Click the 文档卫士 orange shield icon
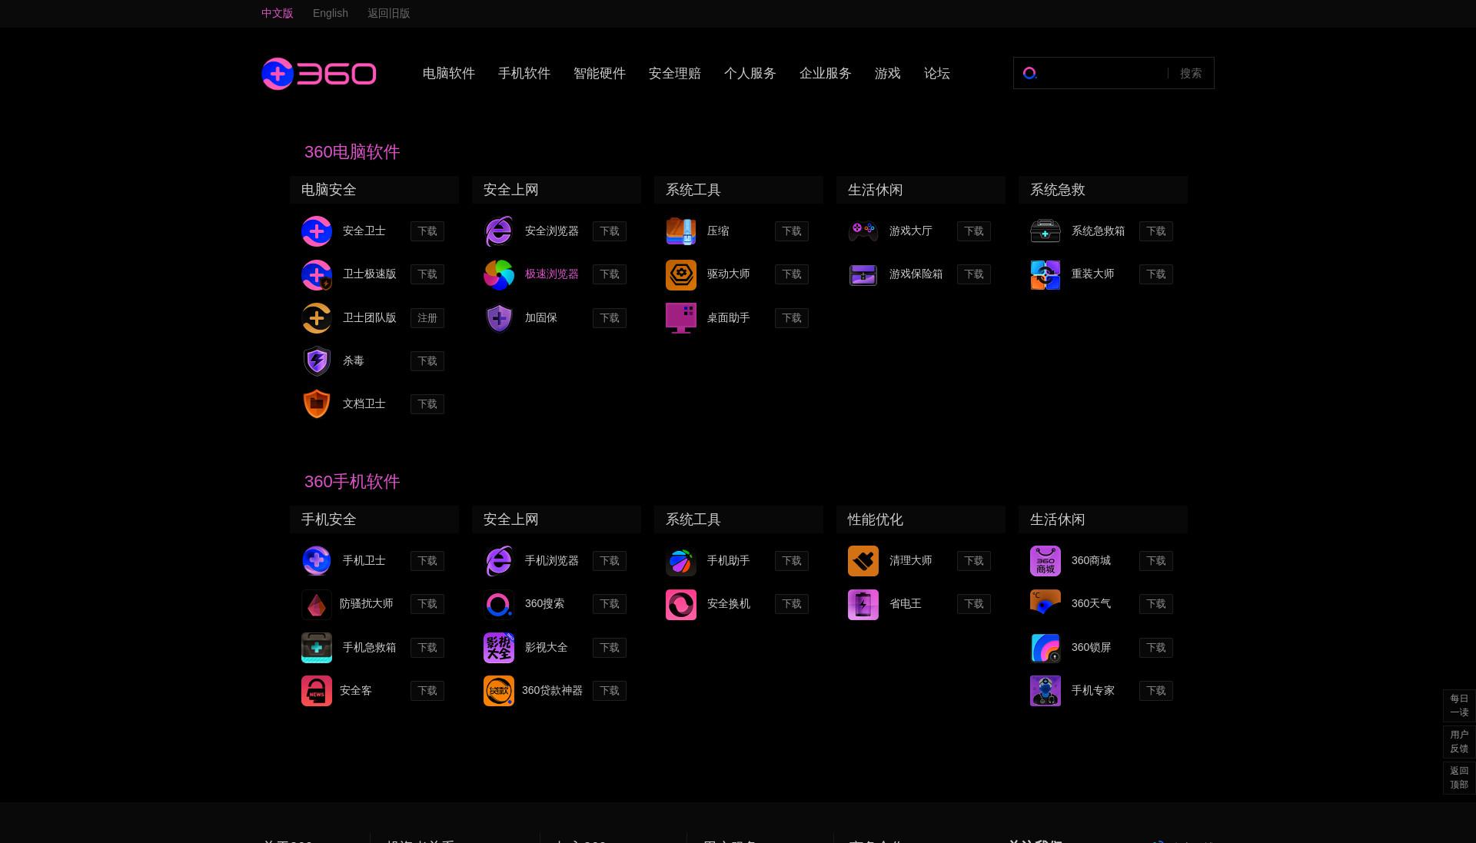Viewport: 1476px width, 843px height. [x=317, y=404]
